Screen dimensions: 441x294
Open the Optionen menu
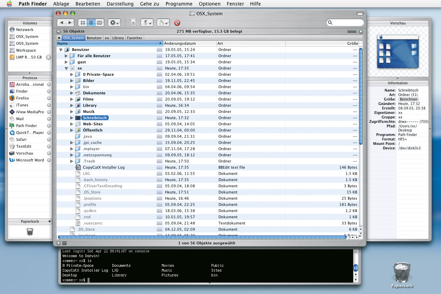click(209, 4)
